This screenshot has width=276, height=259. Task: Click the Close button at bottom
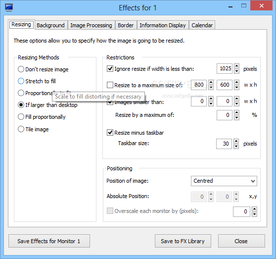[x=241, y=241]
